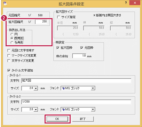Click the application icon in title bar

tap(5, 4)
